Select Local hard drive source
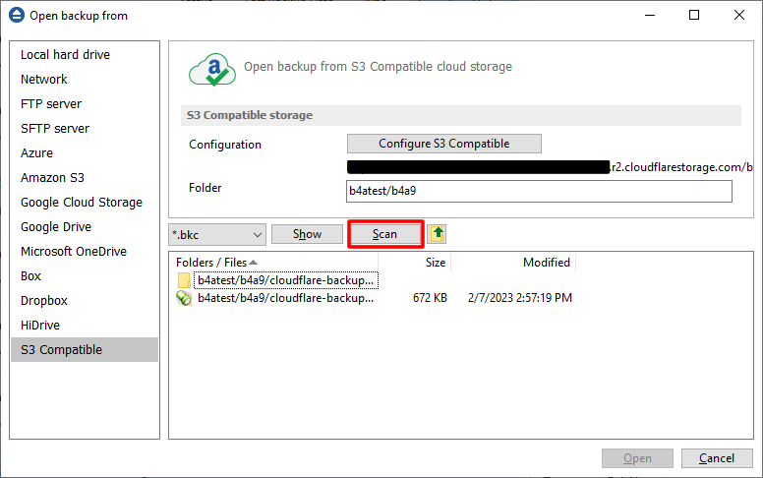 tap(65, 55)
